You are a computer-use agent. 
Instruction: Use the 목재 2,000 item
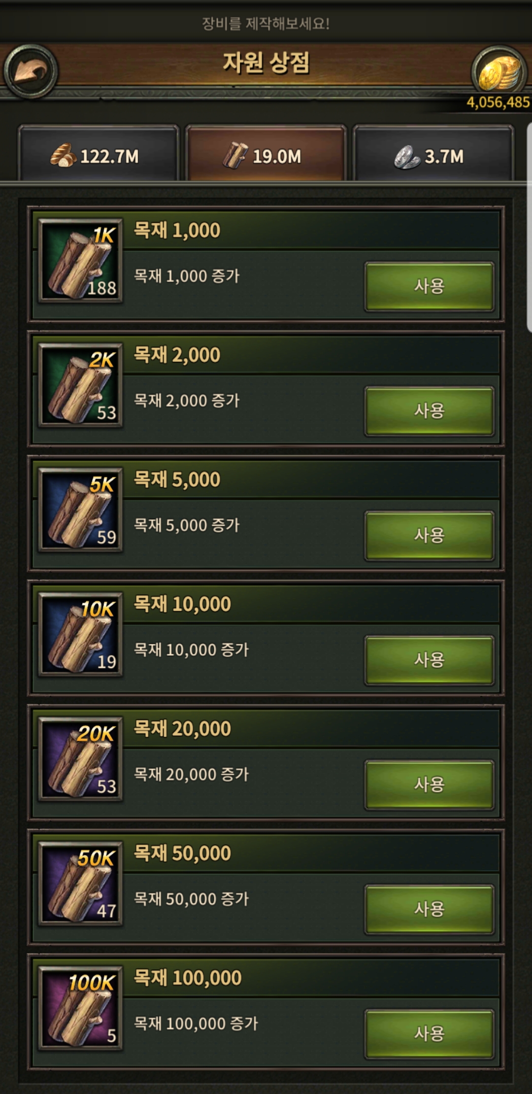(429, 411)
